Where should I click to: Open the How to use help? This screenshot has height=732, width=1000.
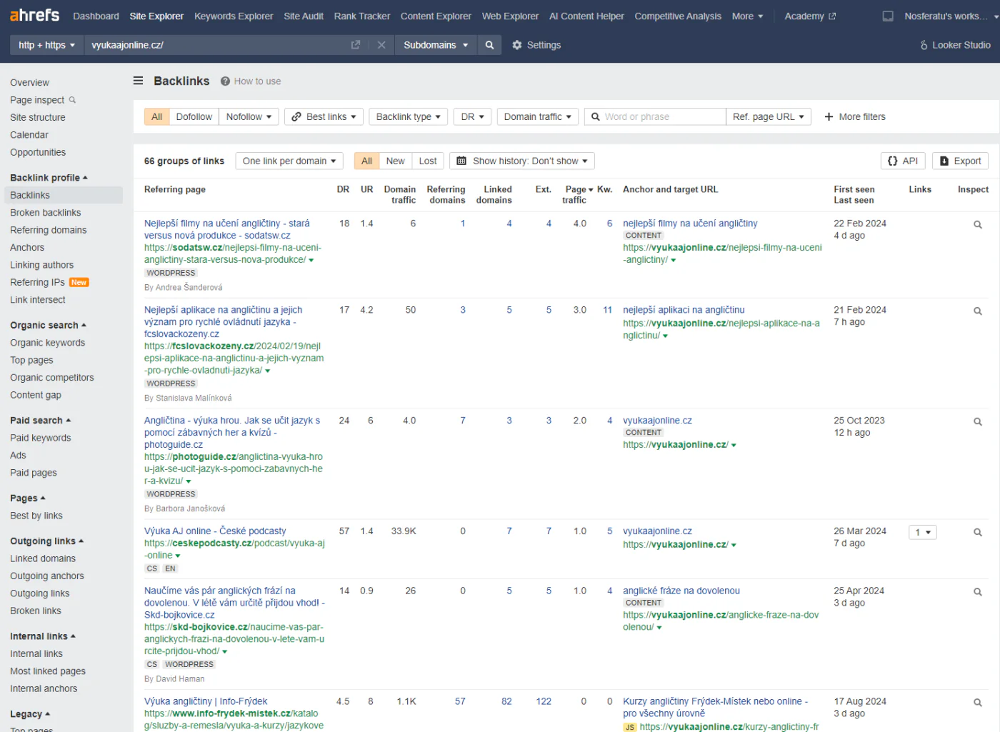point(251,81)
